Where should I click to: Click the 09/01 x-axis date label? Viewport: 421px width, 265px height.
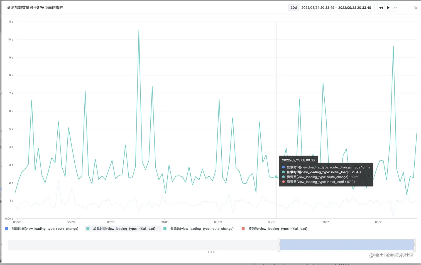click(x=111, y=222)
